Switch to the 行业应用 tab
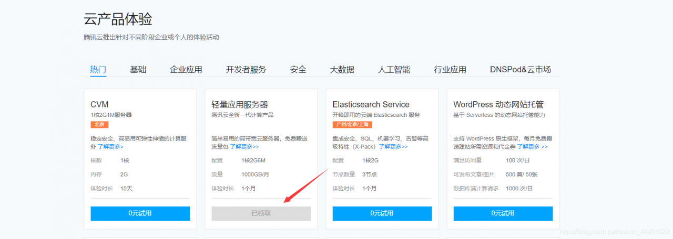This screenshot has height=239, width=673. click(x=450, y=70)
